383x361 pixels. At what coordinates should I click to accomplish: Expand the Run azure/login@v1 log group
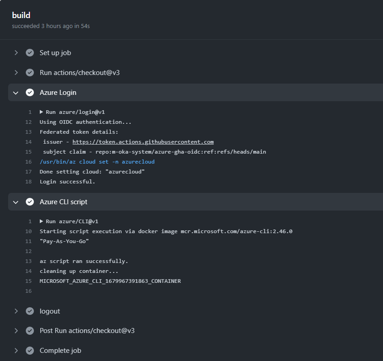[x=42, y=112]
